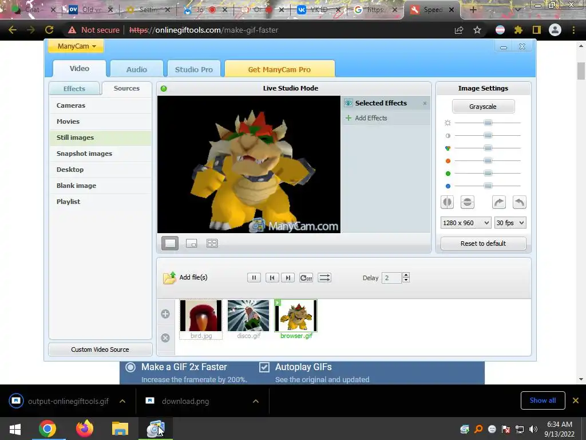The image size is (586, 440).
Task: Select split grid video layout
Action: [212, 243]
